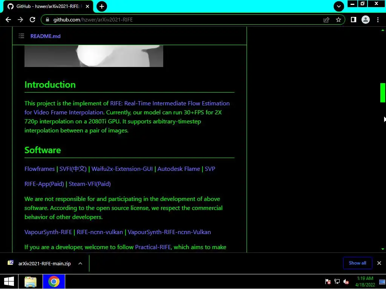Open the Autodesk Flame link
This screenshot has width=386, height=289.
(179, 169)
